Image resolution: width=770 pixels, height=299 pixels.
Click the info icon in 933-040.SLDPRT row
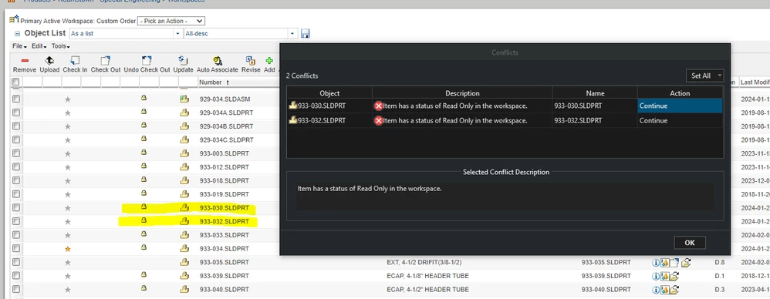coord(656,290)
